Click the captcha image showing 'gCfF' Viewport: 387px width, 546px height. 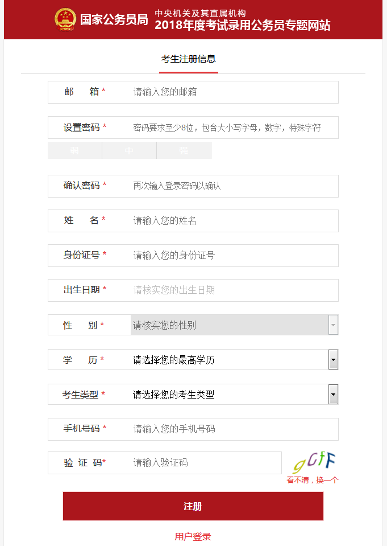coord(313,461)
